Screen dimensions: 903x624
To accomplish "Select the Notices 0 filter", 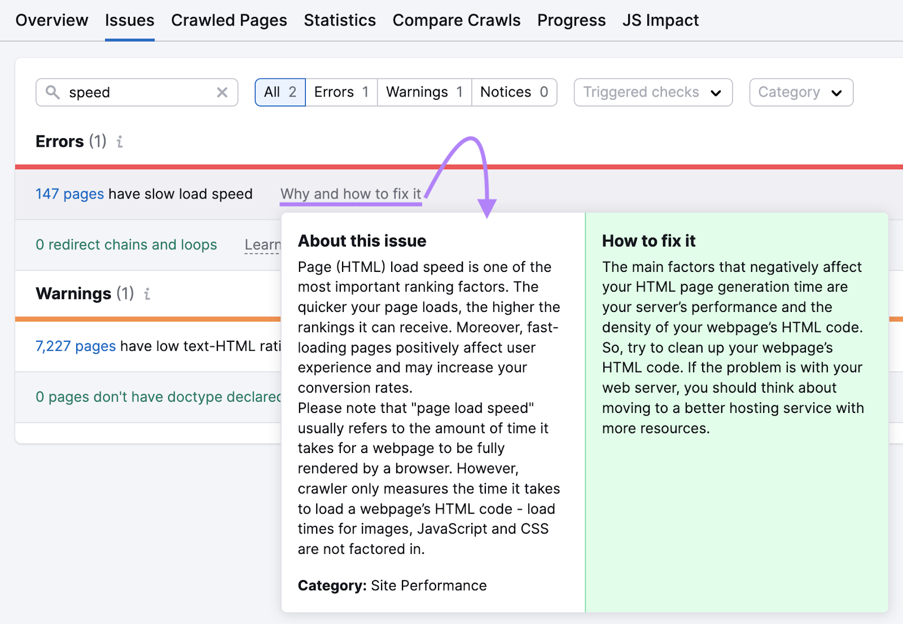I will [x=514, y=92].
